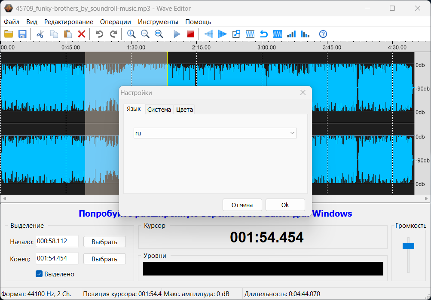Open the Инструменты menu
This screenshot has width=431, height=300.
click(158, 22)
